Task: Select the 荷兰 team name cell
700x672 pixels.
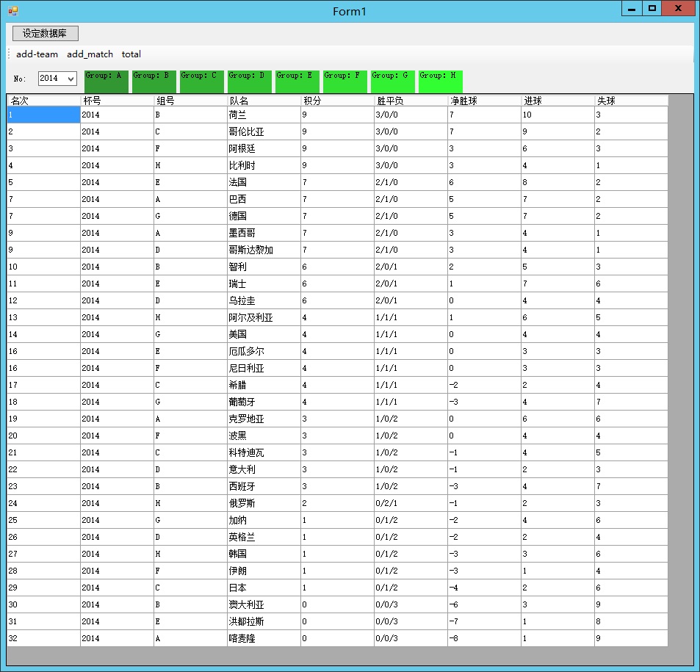Action: [x=264, y=115]
